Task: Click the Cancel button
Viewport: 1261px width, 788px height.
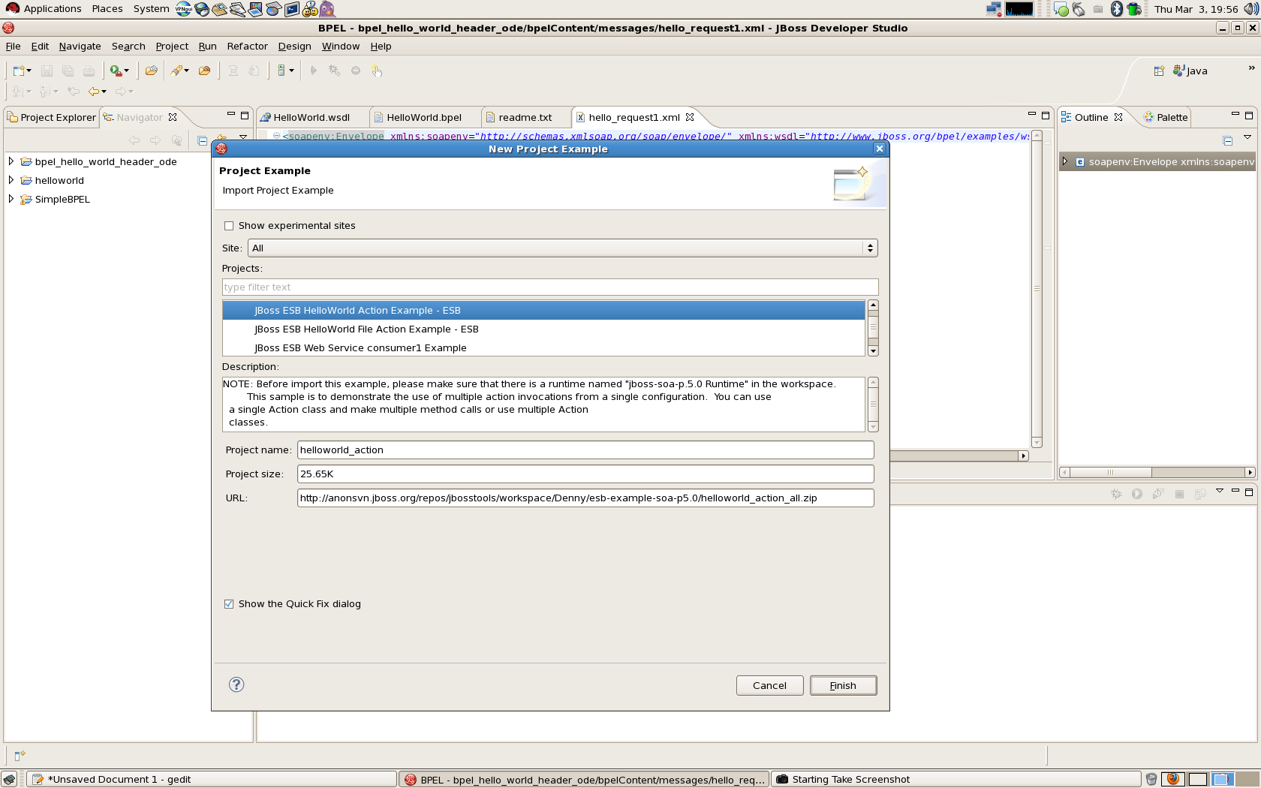Action: coord(769,686)
